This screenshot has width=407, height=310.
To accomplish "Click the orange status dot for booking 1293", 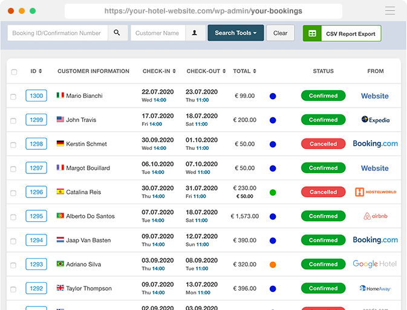I will (x=273, y=265).
